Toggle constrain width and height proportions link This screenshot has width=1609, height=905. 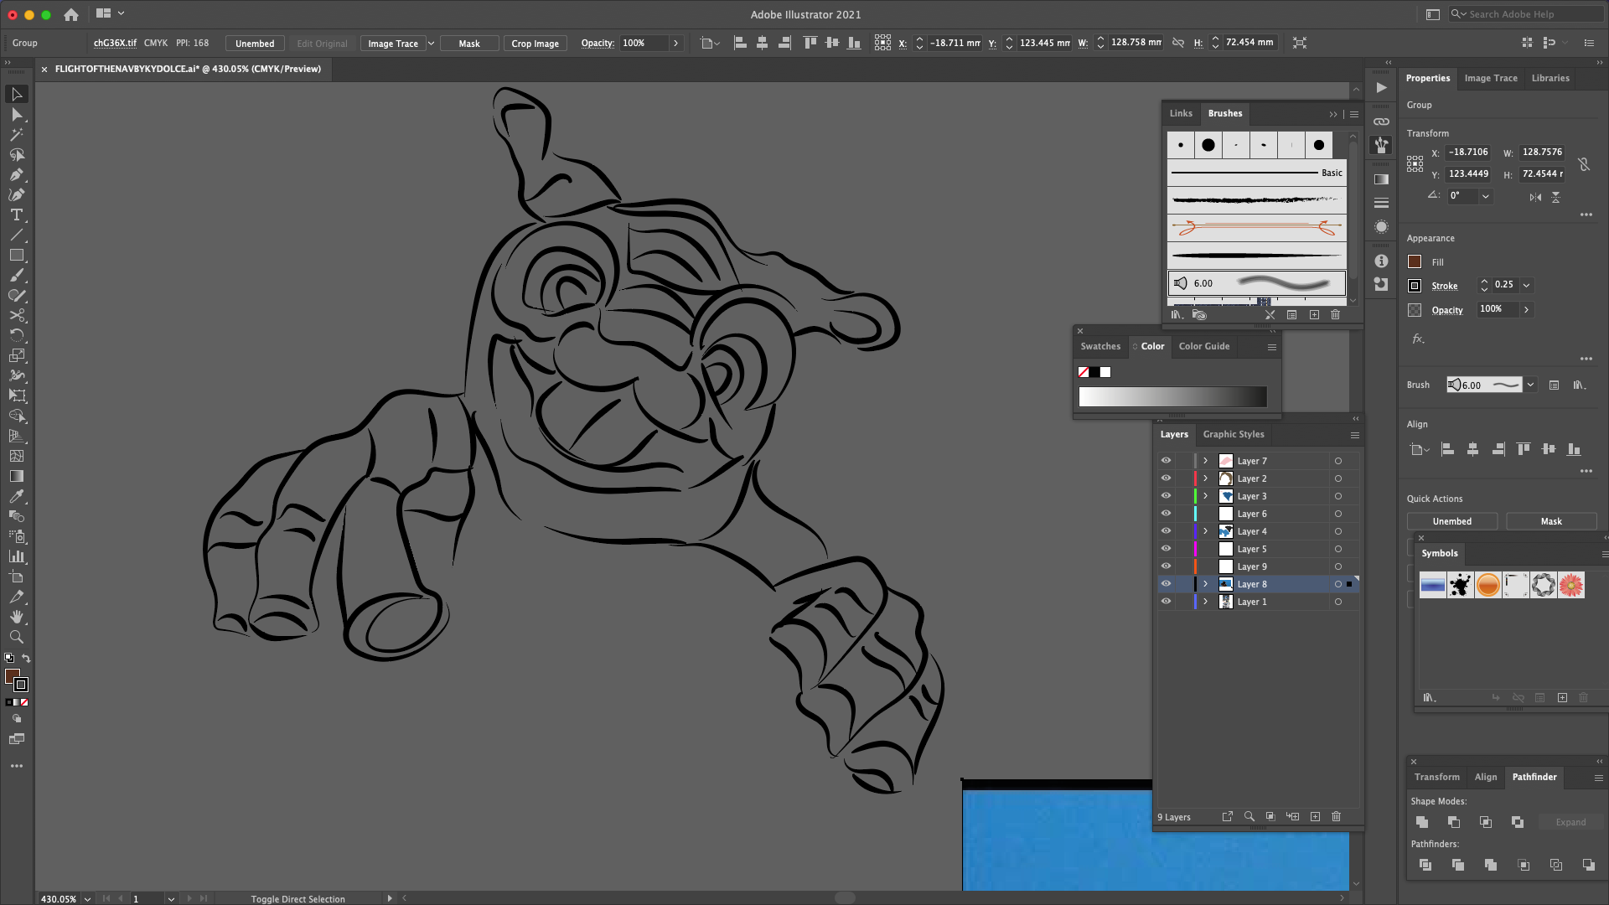point(1584,164)
